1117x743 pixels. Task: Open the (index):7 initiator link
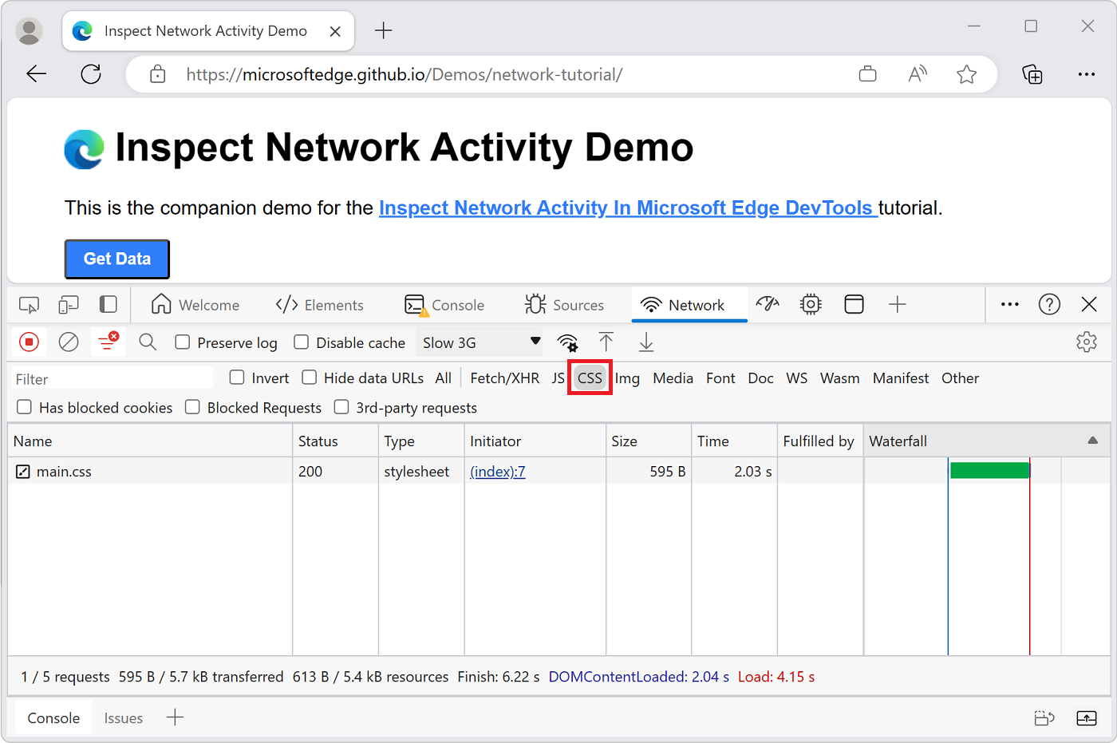pos(498,471)
